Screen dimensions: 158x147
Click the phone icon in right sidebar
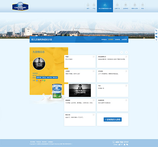click(156, 30)
